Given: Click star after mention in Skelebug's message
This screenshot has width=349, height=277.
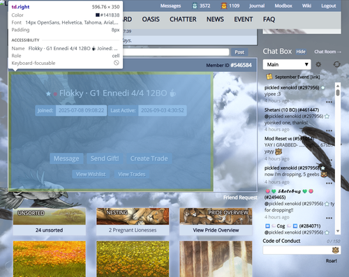Looking at the screenshot, I should point(327,204).
